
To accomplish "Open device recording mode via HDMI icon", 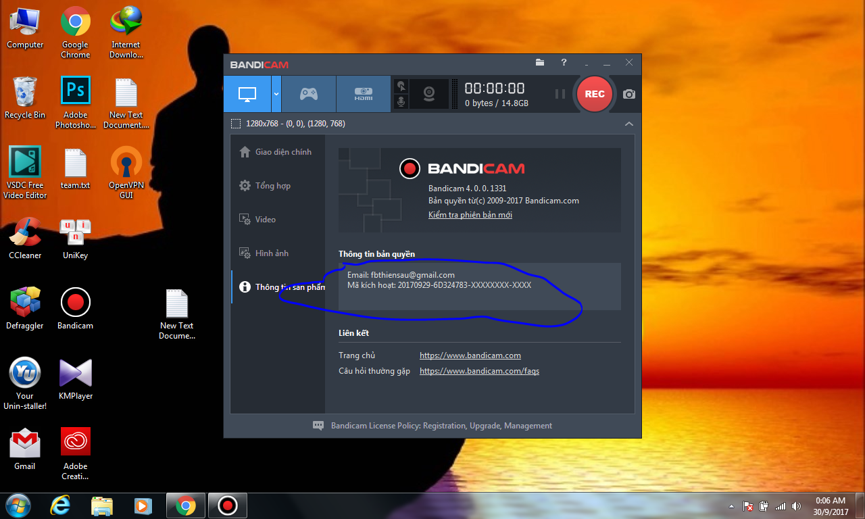I will [x=362, y=93].
